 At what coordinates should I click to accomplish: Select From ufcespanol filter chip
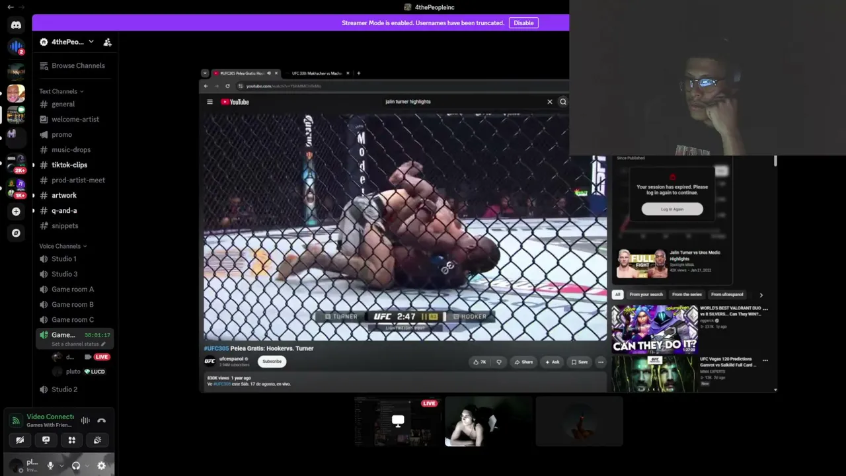pos(727,294)
